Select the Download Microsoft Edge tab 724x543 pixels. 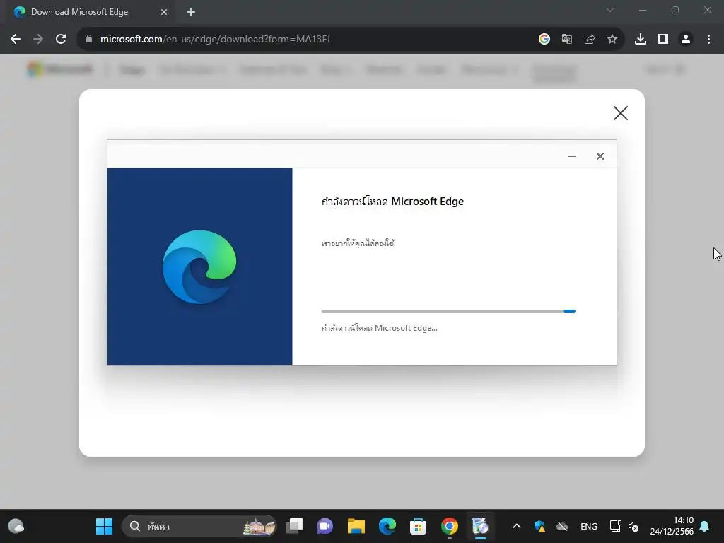click(90, 12)
